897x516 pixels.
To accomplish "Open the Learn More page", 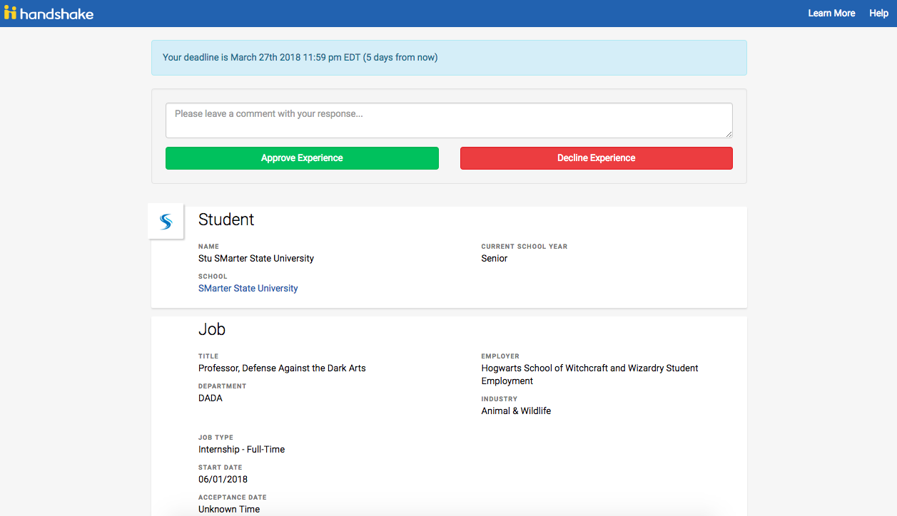I will tap(831, 13).
